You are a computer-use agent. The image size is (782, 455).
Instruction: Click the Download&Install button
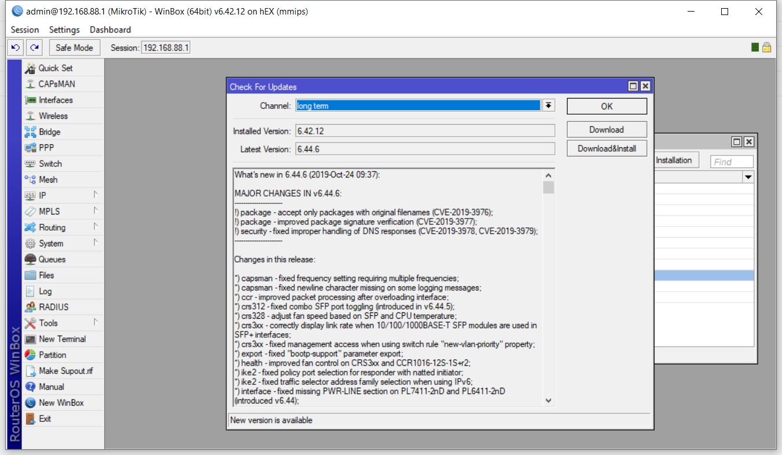(x=606, y=148)
